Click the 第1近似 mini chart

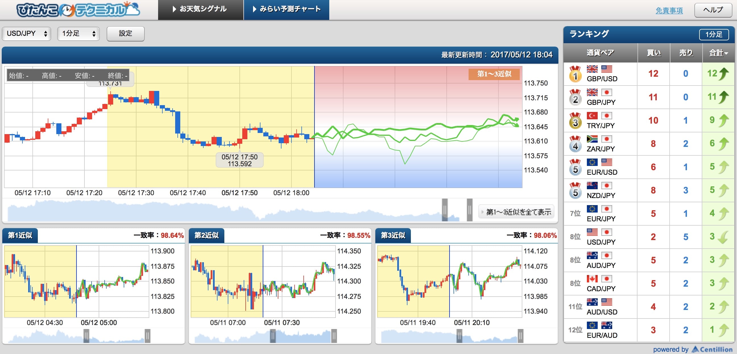pyautogui.click(x=77, y=281)
